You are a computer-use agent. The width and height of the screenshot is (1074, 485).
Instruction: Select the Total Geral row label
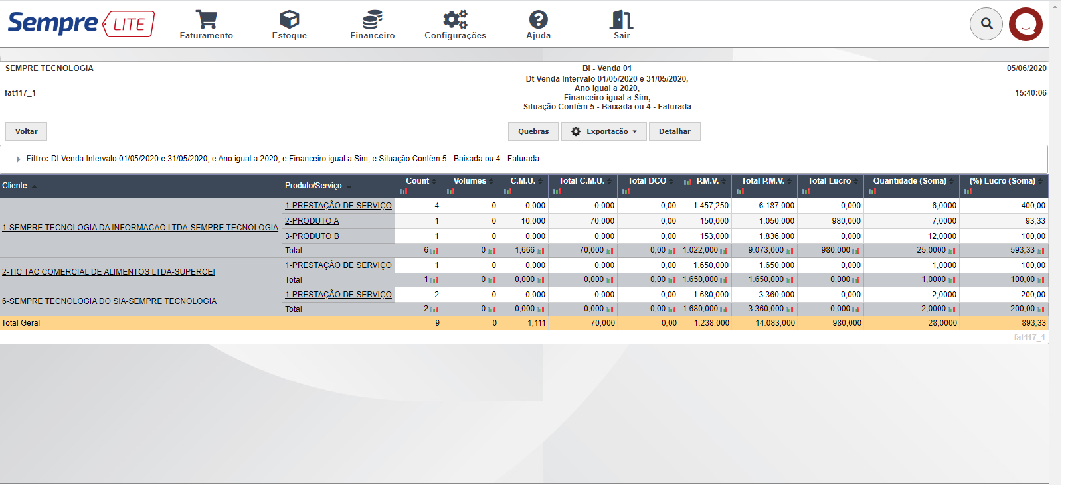pos(21,323)
